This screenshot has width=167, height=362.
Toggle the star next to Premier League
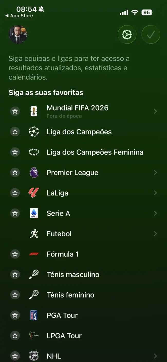coord(15,172)
